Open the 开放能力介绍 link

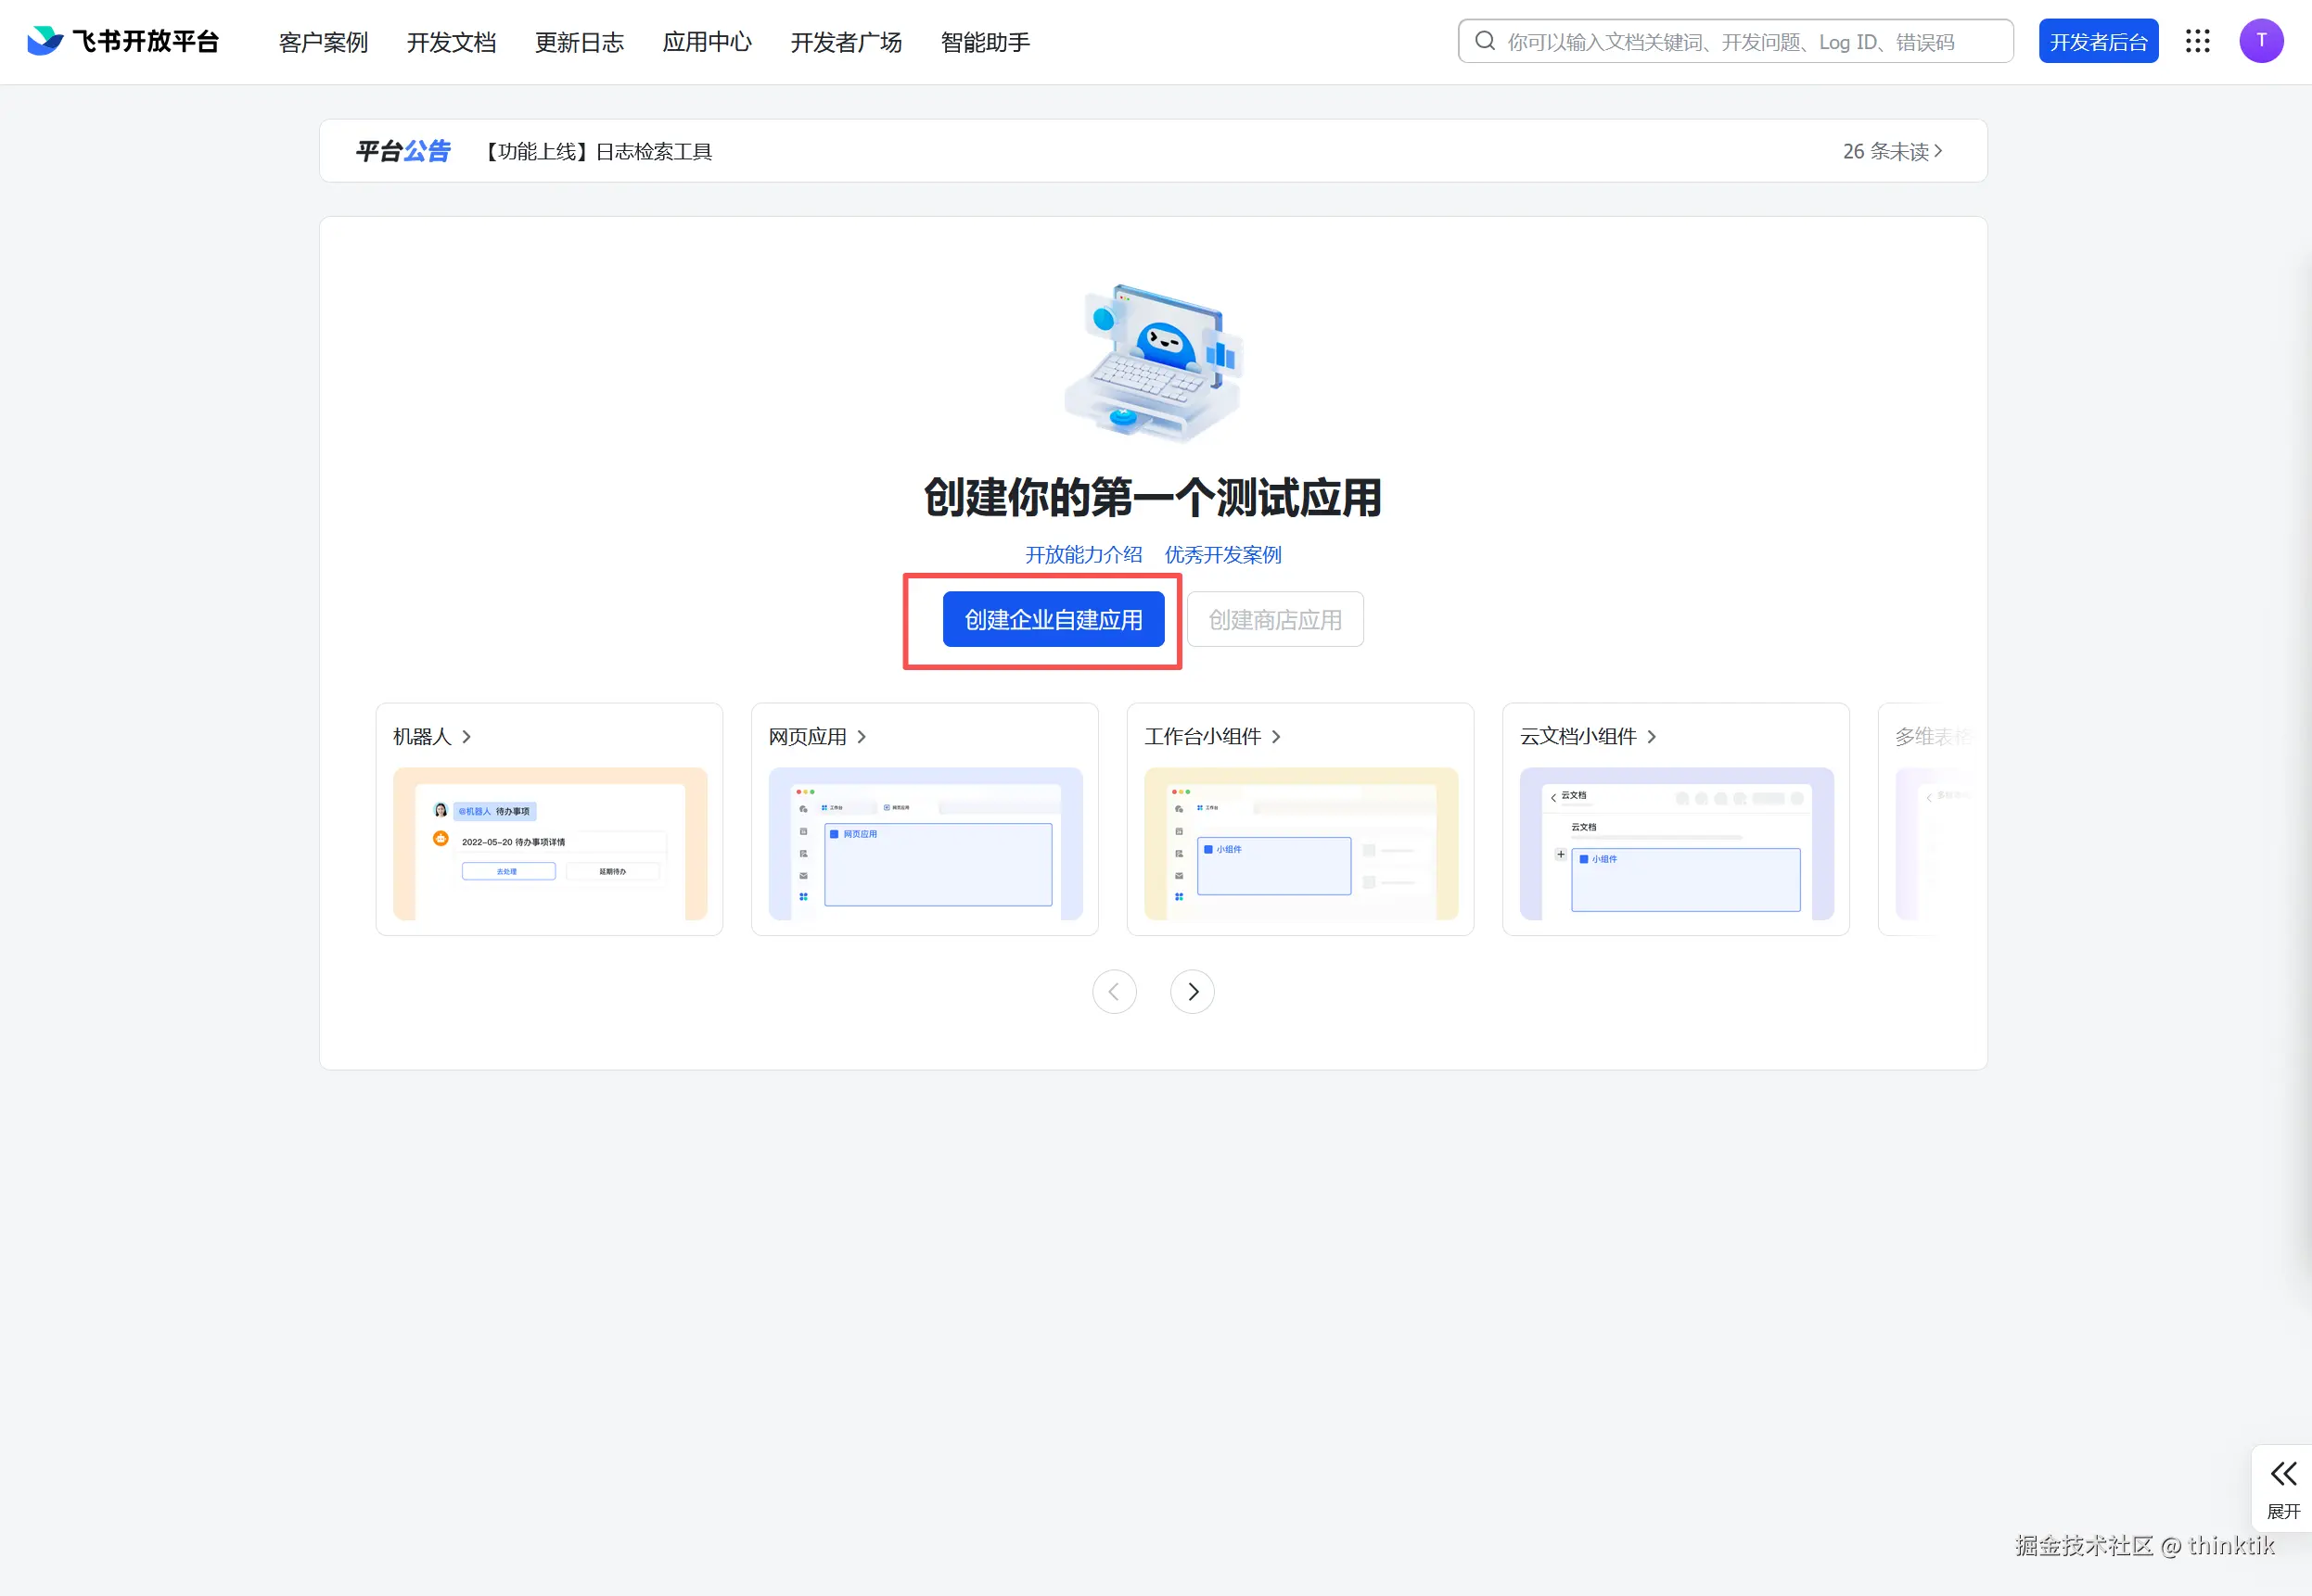(1082, 555)
